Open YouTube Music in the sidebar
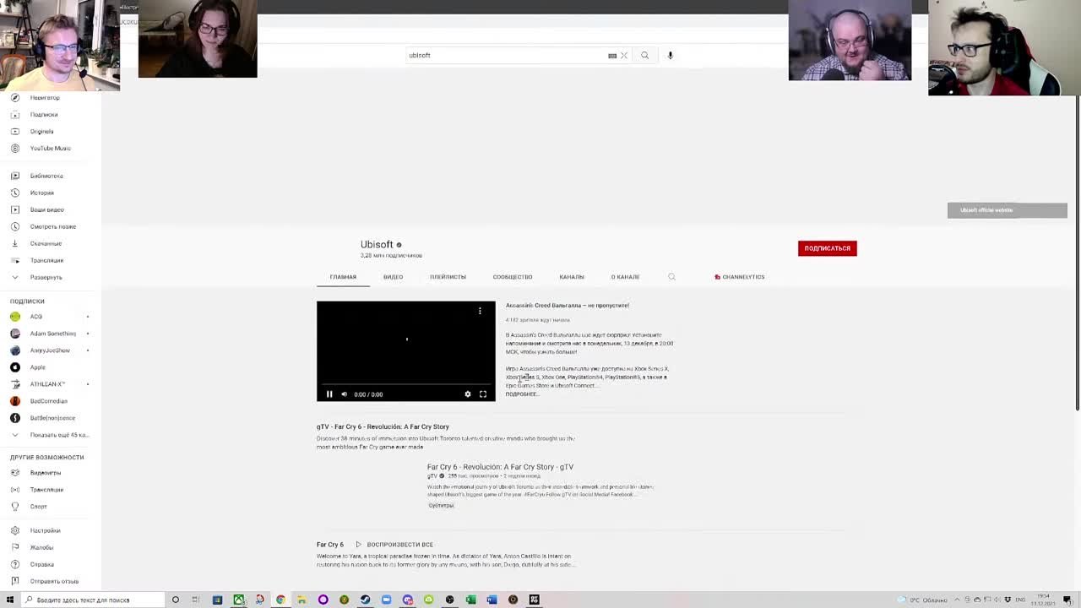1081x608 pixels. click(51, 149)
